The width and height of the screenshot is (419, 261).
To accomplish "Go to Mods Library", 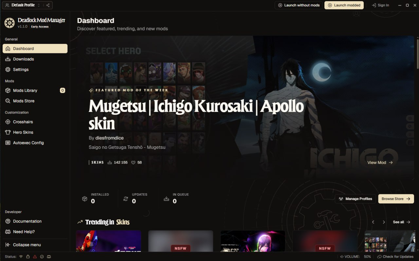I will (x=35, y=90).
